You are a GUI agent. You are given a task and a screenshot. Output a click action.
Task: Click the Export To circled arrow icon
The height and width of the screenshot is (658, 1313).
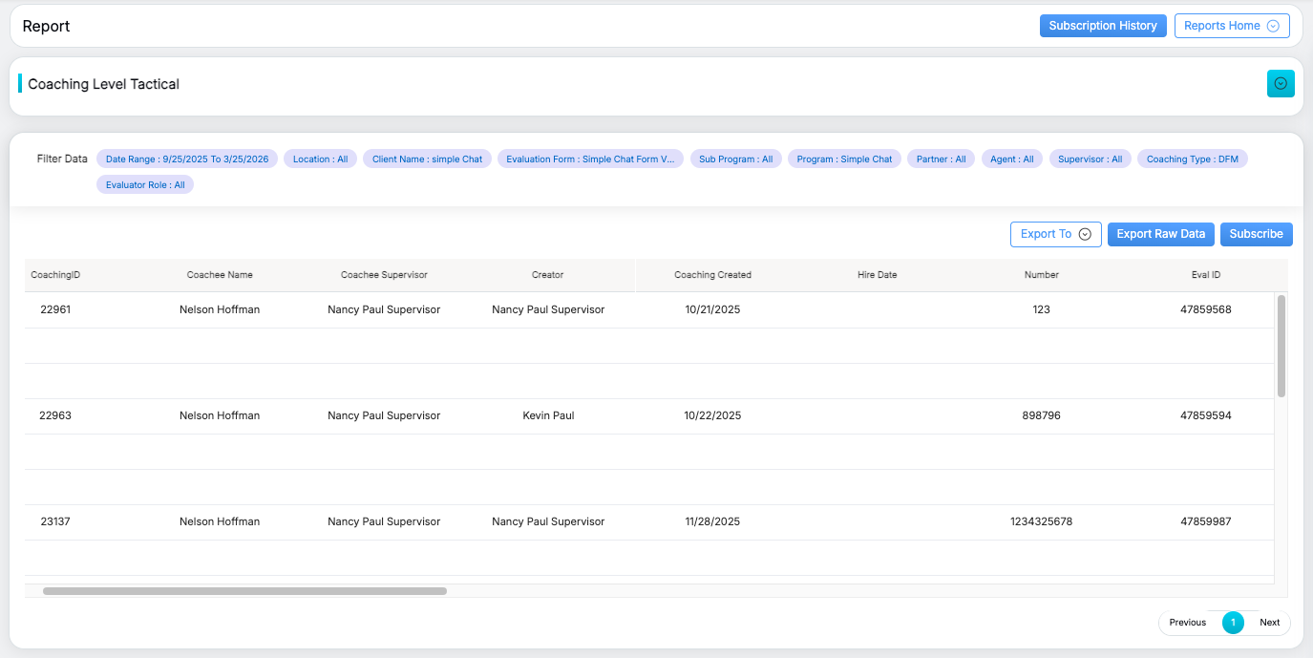1085,234
